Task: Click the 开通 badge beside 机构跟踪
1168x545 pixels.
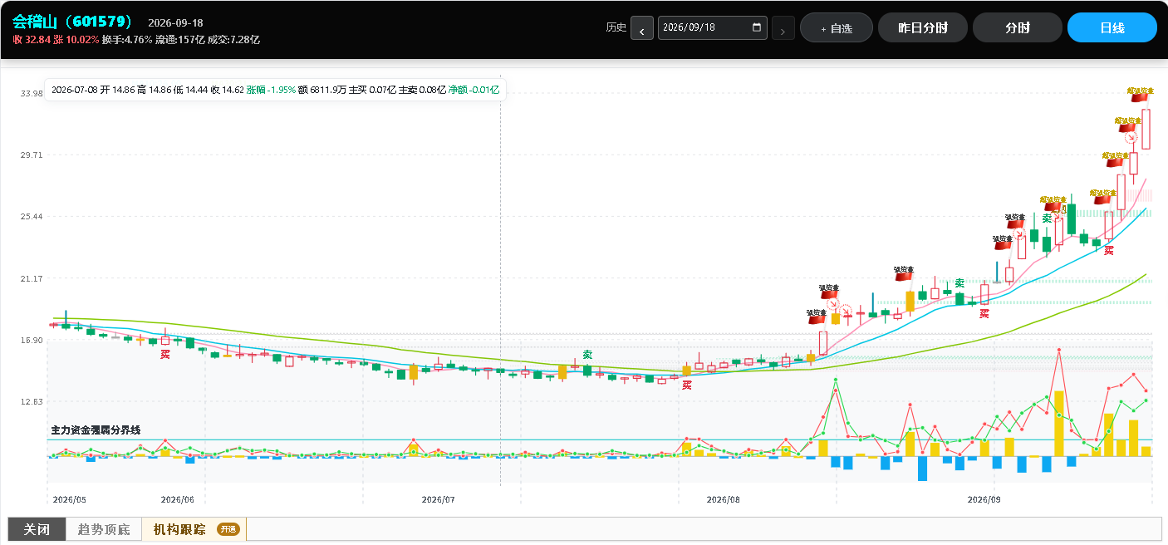Action: pos(228,529)
